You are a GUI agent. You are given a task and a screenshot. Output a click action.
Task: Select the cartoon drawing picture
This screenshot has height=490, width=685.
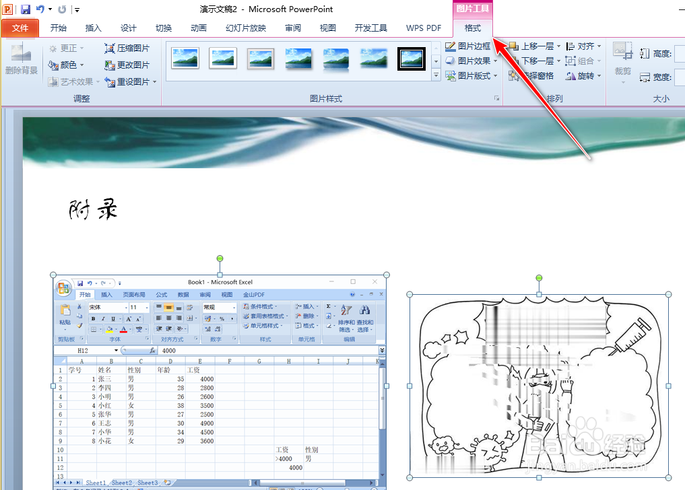pyautogui.click(x=539, y=386)
